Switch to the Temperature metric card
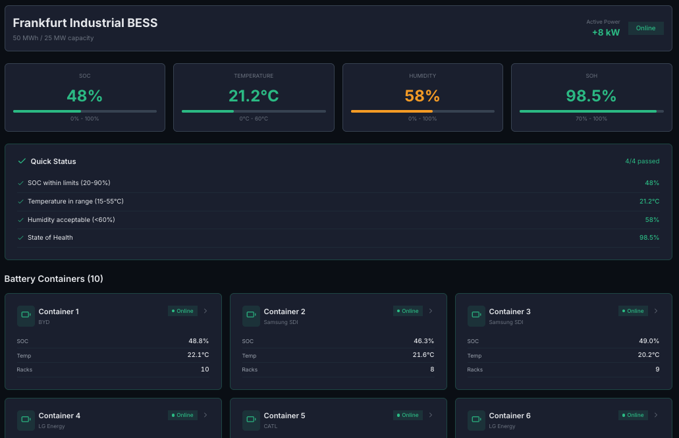Screen dimensions: 679x438 pyautogui.click(x=254, y=97)
